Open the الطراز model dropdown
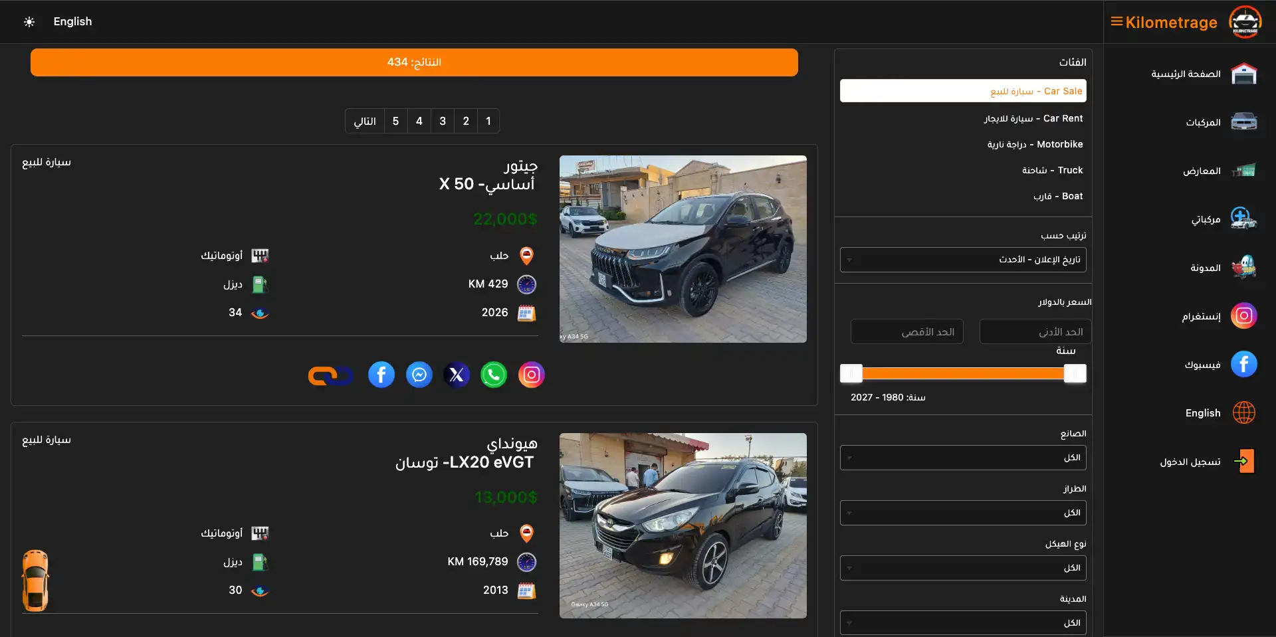Screen dimensions: 1276x637 963,513
